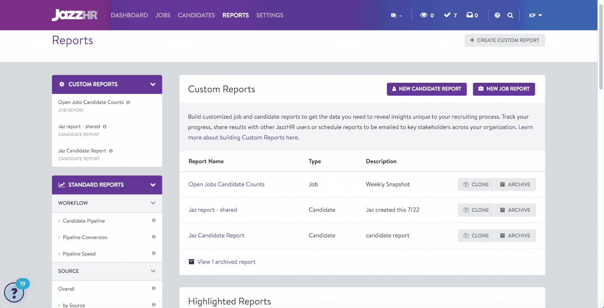Image resolution: width=604 pixels, height=308 pixels.
Task: Archive the Jaz Candidate Report row
Action: pyautogui.click(x=515, y=235)
